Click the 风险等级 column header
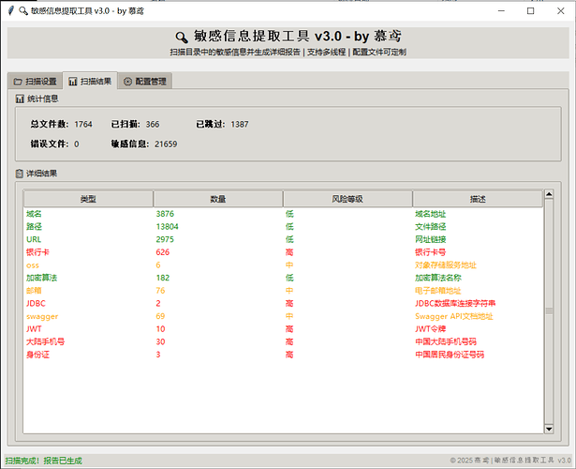 click(x=347, y=199)
